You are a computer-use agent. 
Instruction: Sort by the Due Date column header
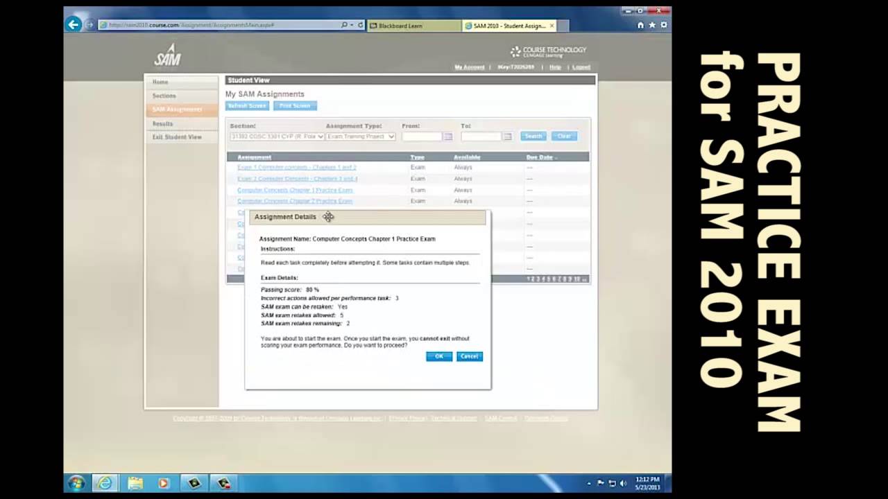(540, 157)
